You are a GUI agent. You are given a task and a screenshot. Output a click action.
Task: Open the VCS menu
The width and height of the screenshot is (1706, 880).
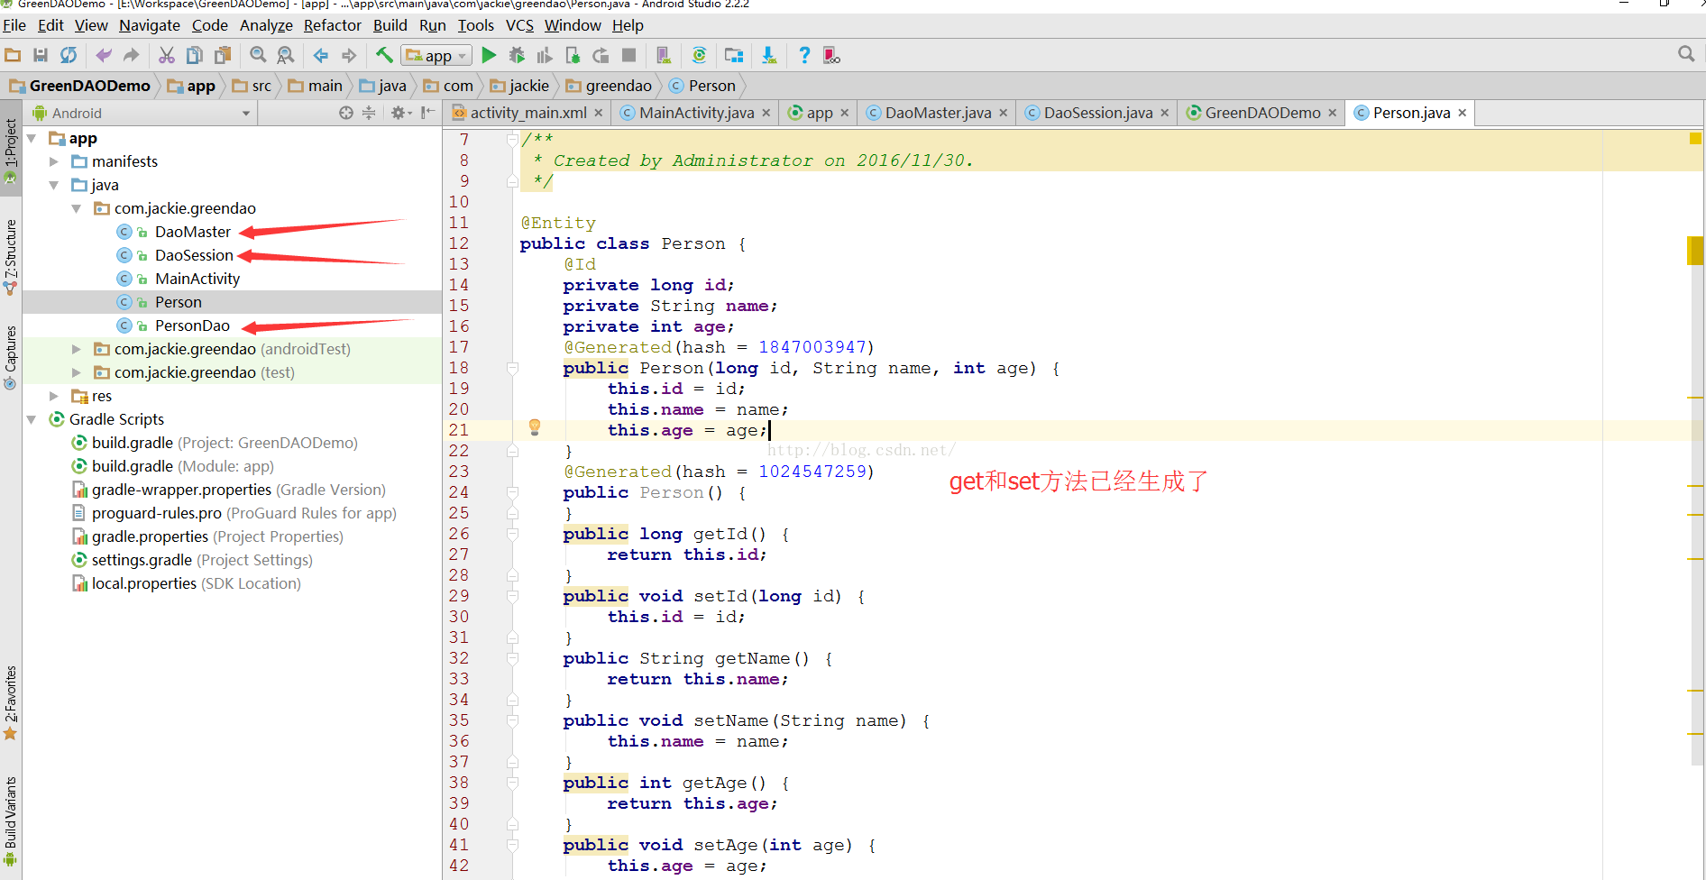(519, 25)
